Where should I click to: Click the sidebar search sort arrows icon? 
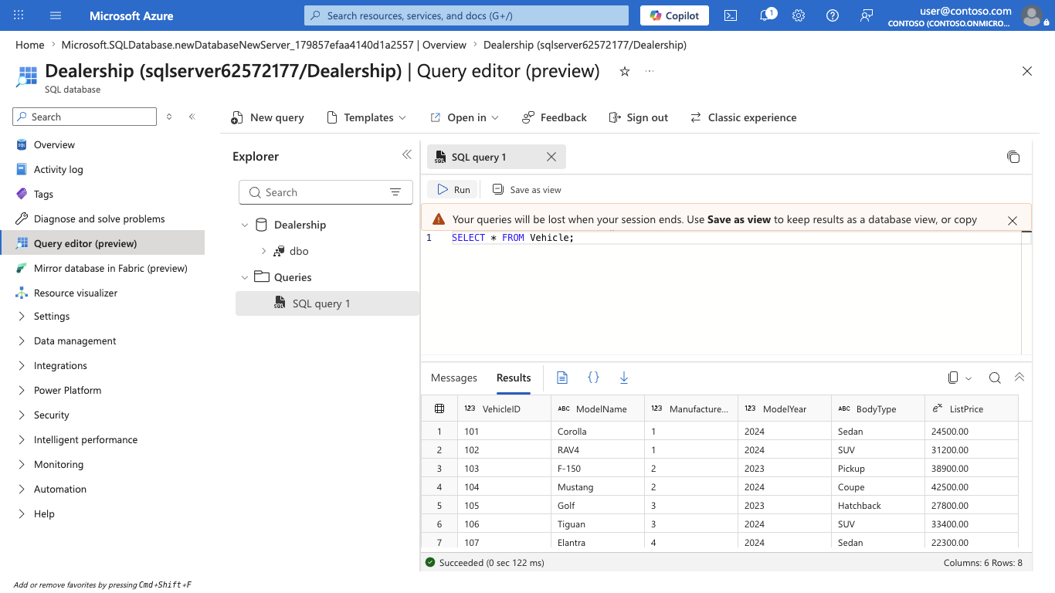(169, 117)
